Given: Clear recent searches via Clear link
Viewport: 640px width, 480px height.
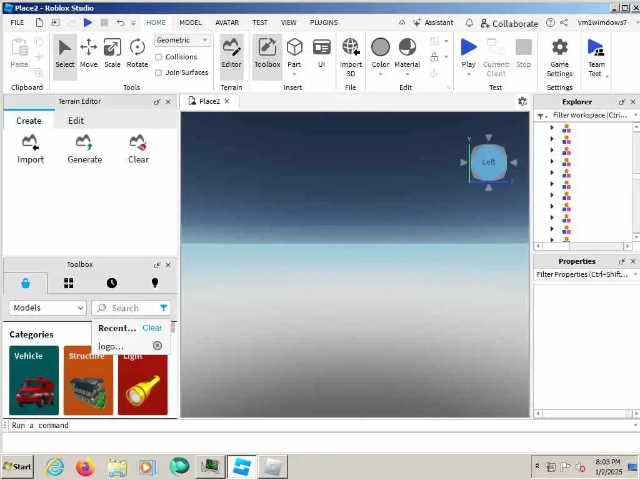Looking at the screenshot, I should coord(152,327).
